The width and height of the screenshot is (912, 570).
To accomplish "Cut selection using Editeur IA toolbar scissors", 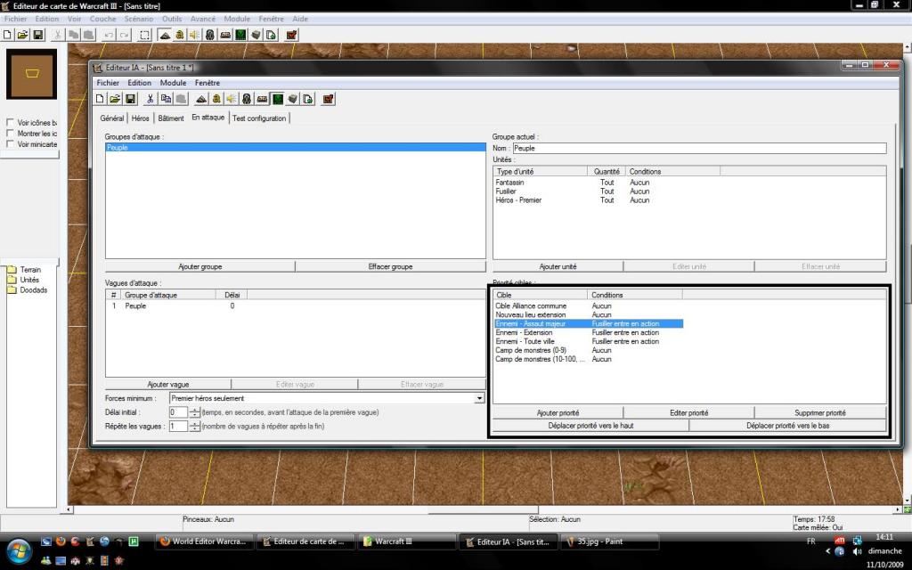I will (x=150, y=99).
